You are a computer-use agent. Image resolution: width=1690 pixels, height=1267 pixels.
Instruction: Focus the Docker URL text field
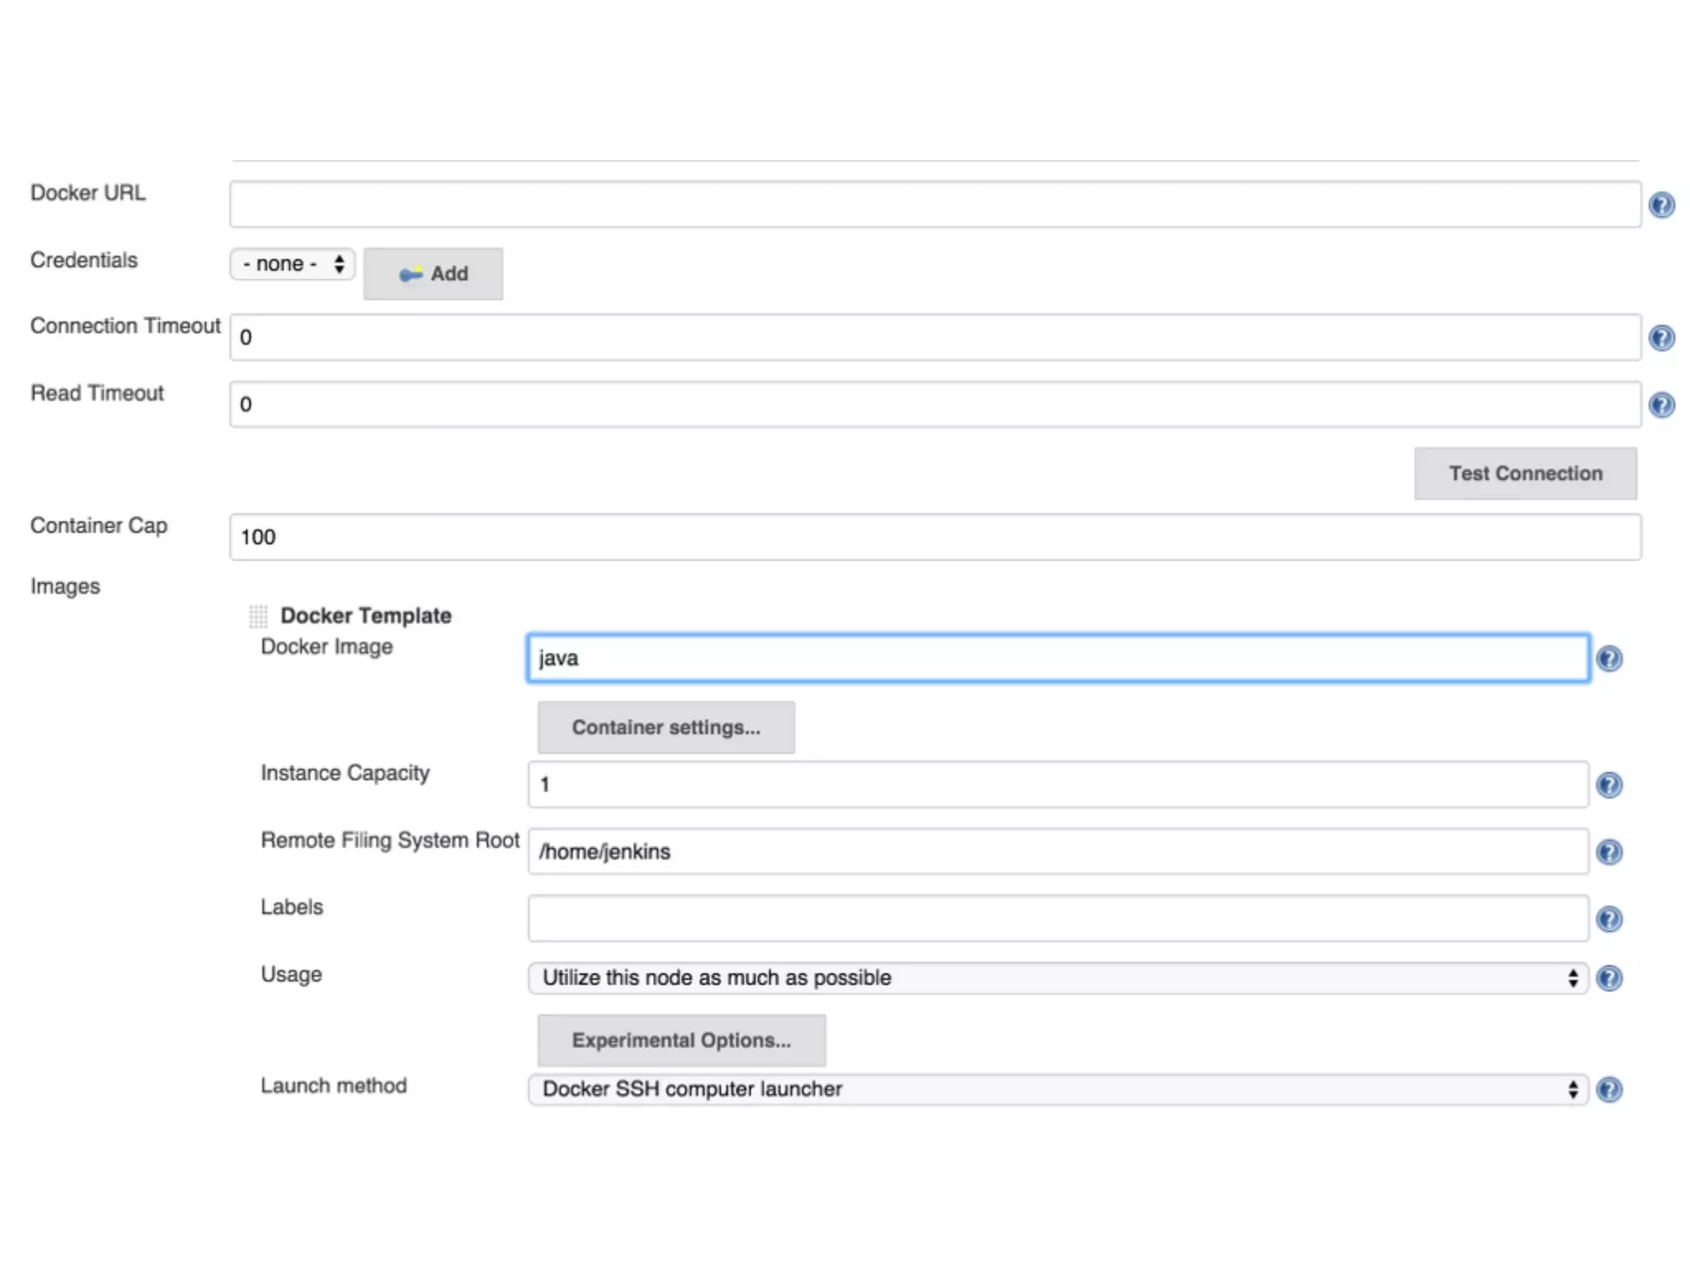click(x=934, y=205)
